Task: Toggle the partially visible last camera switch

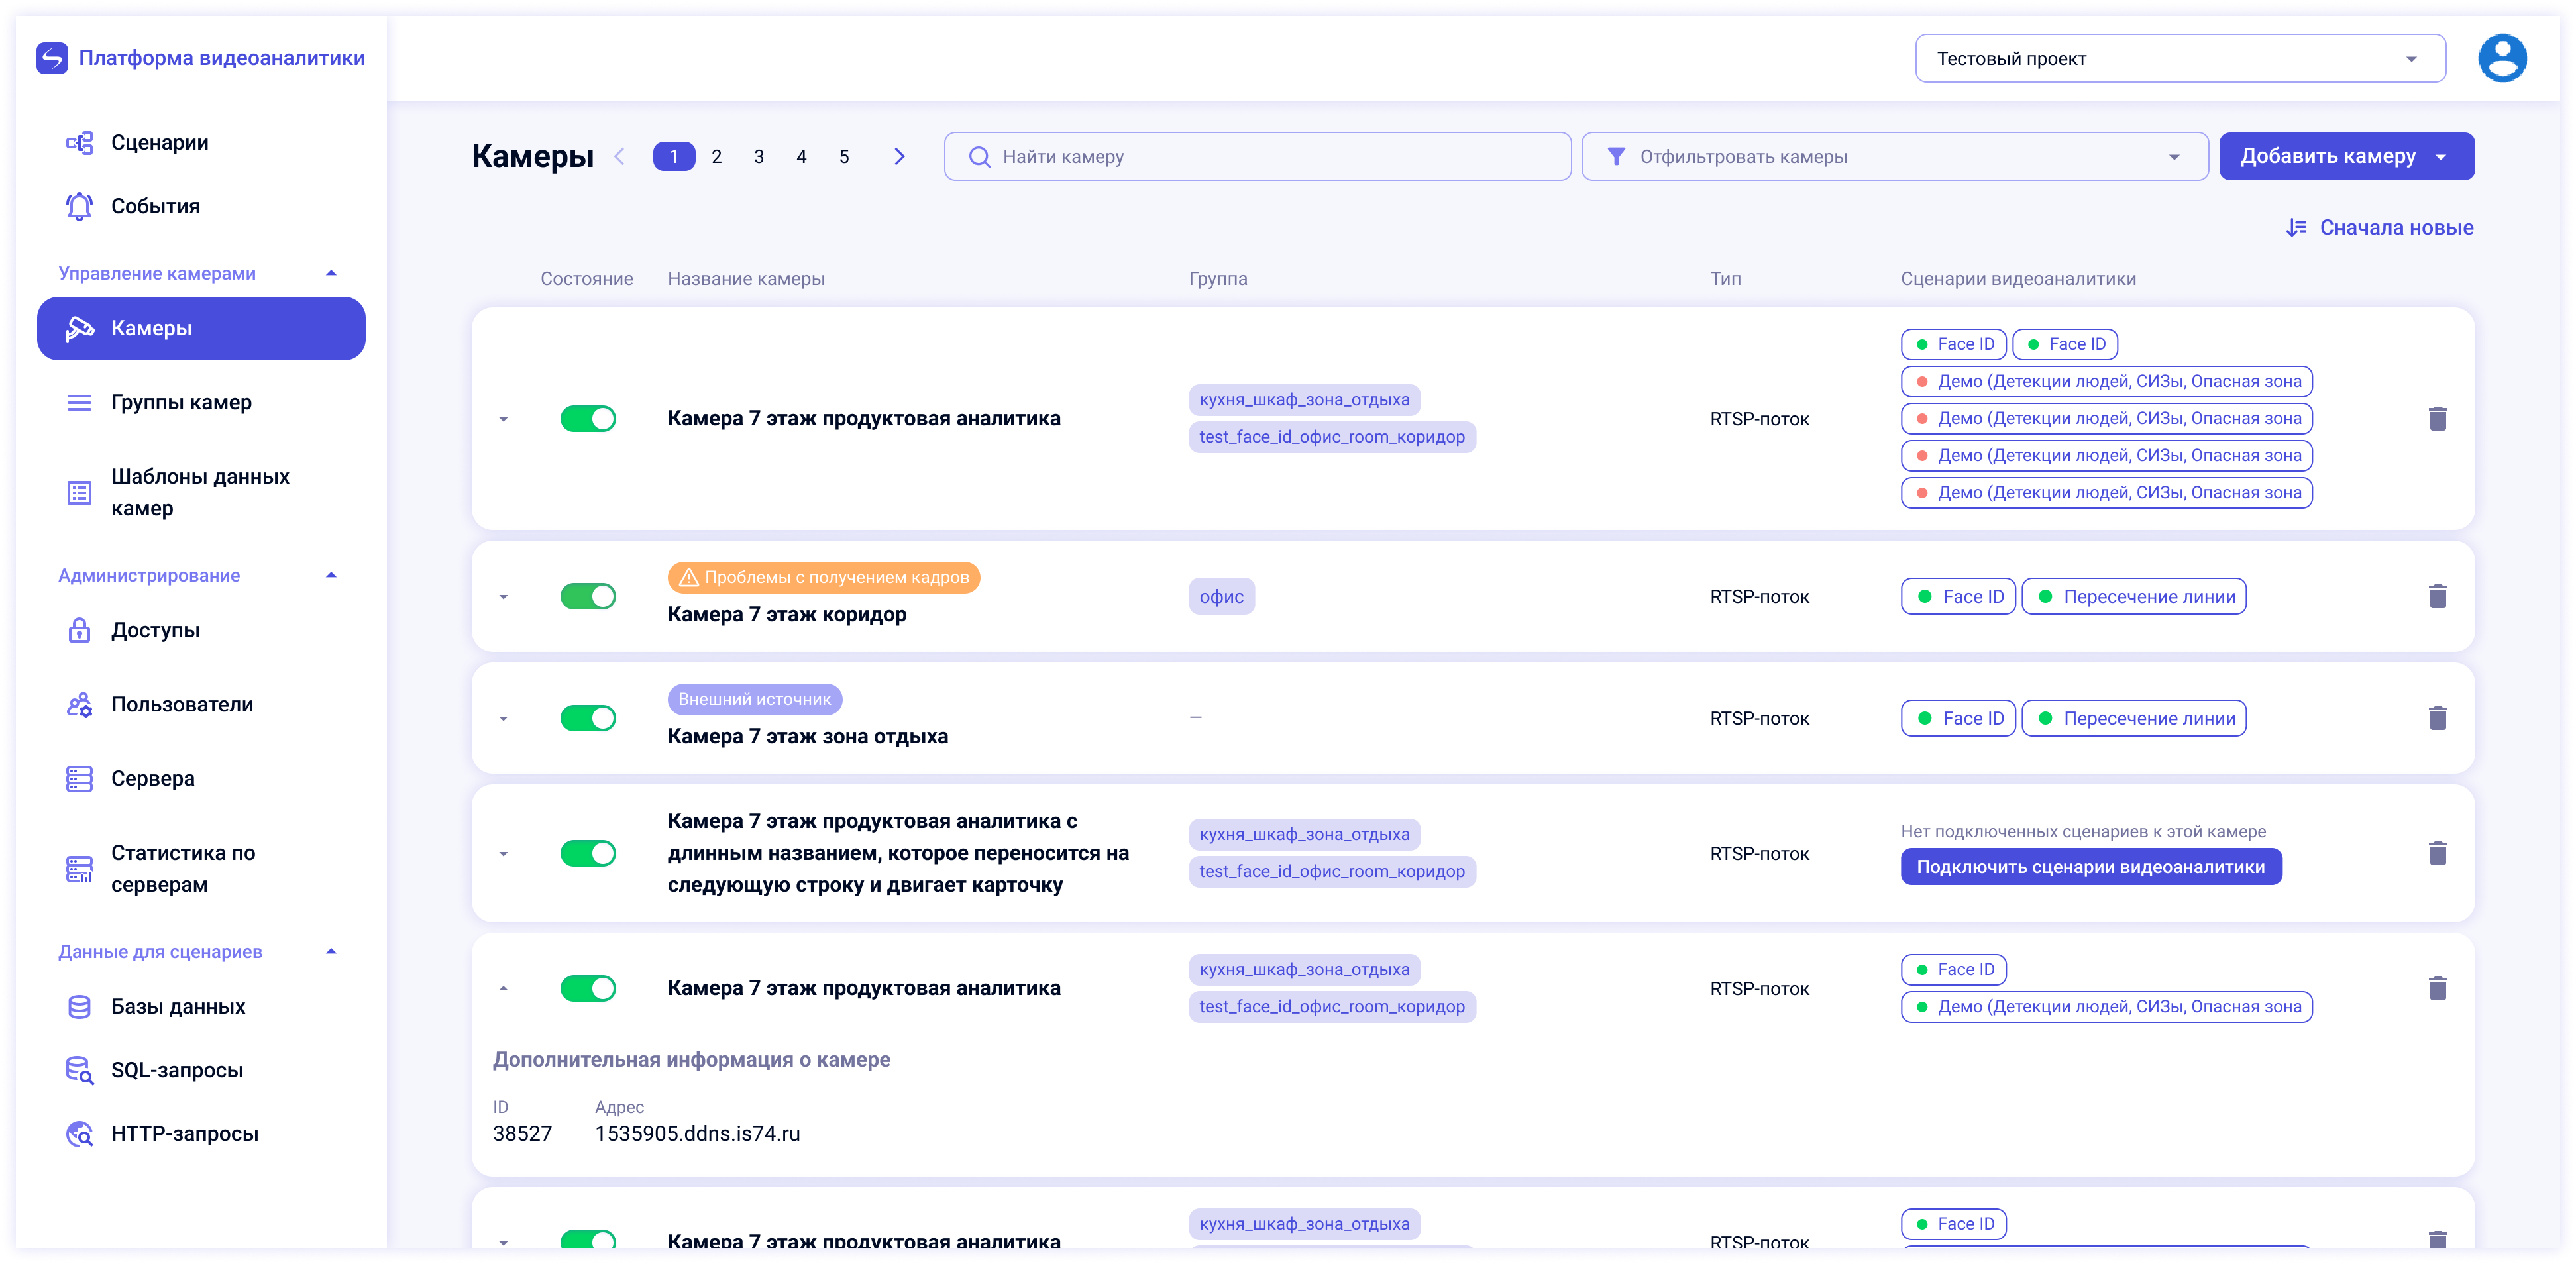Action: (x=588, y=1239)
